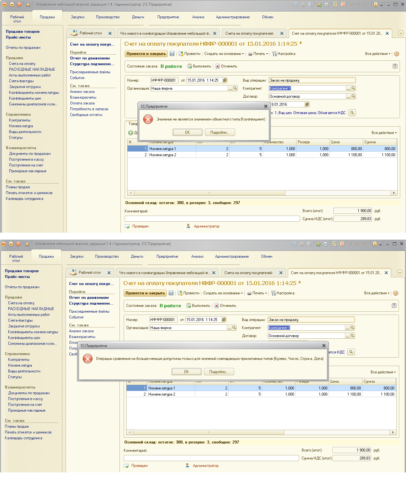
Task: Open calendar icon in lower window title bar
Action: click(342, 244)
